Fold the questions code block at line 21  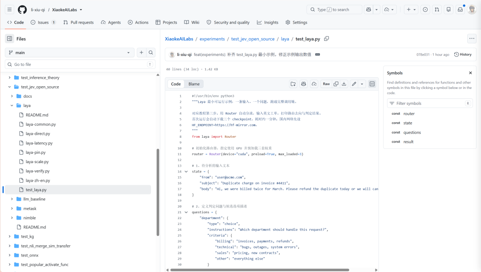(x=186, y=212)
